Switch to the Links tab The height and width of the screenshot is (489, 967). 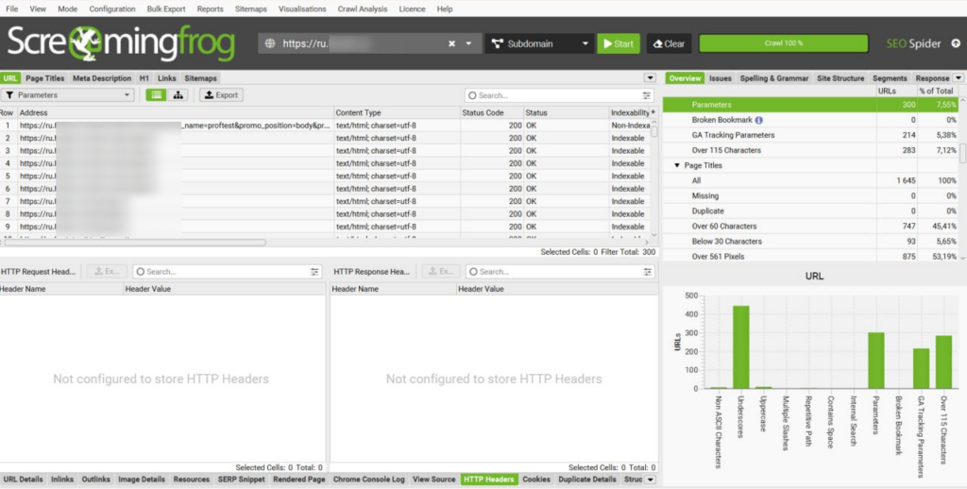point(166,78)
